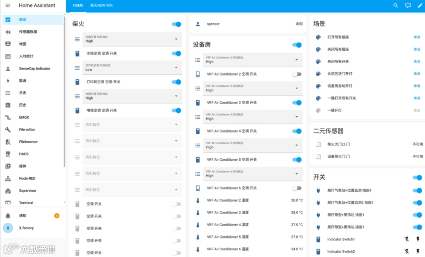
Task: Click the 打开所有插座 palette icon
Action: pyautogui.click(x=318, y=37)
